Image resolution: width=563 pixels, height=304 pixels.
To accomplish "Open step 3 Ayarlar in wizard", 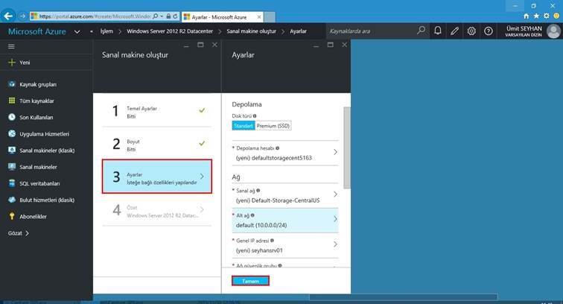I will point(157,177).
